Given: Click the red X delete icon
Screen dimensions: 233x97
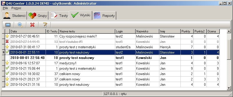Looking at the screenshot, I should pyautogui.click(x=32, y=25).
